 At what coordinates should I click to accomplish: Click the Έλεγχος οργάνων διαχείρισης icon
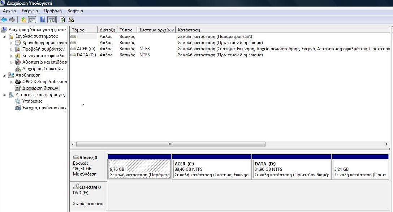click(18, 108)
